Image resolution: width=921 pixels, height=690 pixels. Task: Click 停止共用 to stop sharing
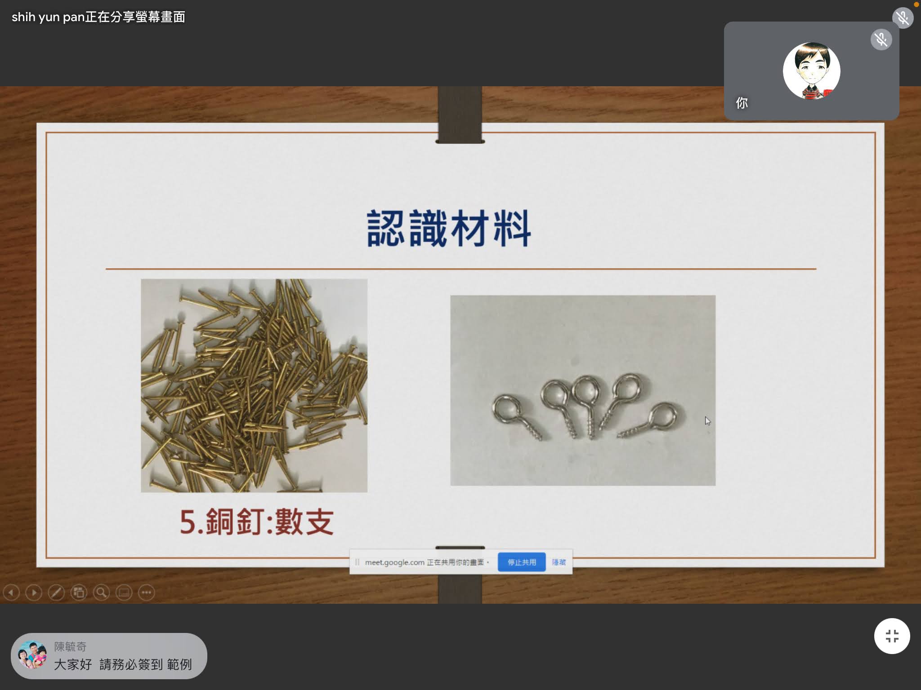pyautogui.click(x=522, y=562)
